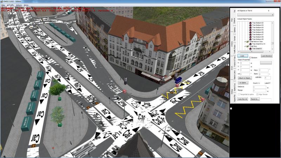Switch to the Signal Rts side tab

coord(234,98)
